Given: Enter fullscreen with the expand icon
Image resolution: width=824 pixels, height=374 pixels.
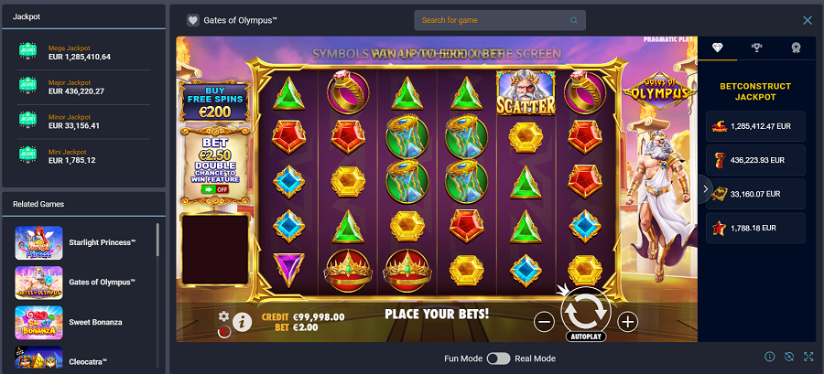Looking at the screenshot, I should point(808,357).
